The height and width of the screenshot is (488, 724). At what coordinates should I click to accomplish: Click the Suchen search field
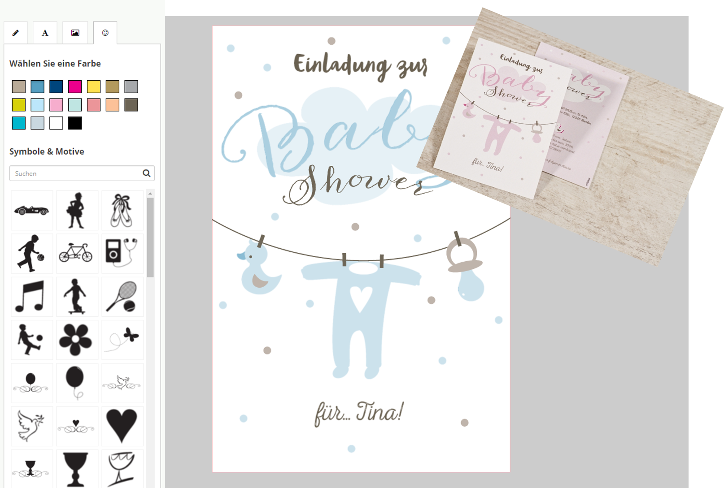pos(76,173)
